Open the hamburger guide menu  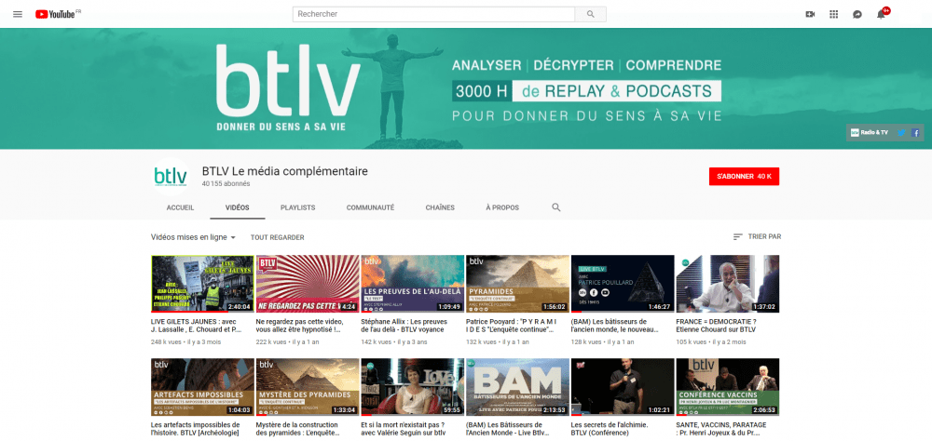click(19, 14)
